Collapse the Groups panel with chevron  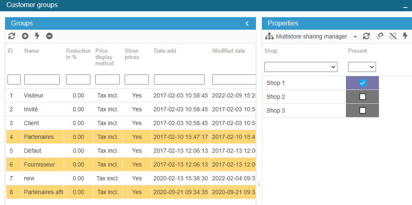click(x=247, y=23)
